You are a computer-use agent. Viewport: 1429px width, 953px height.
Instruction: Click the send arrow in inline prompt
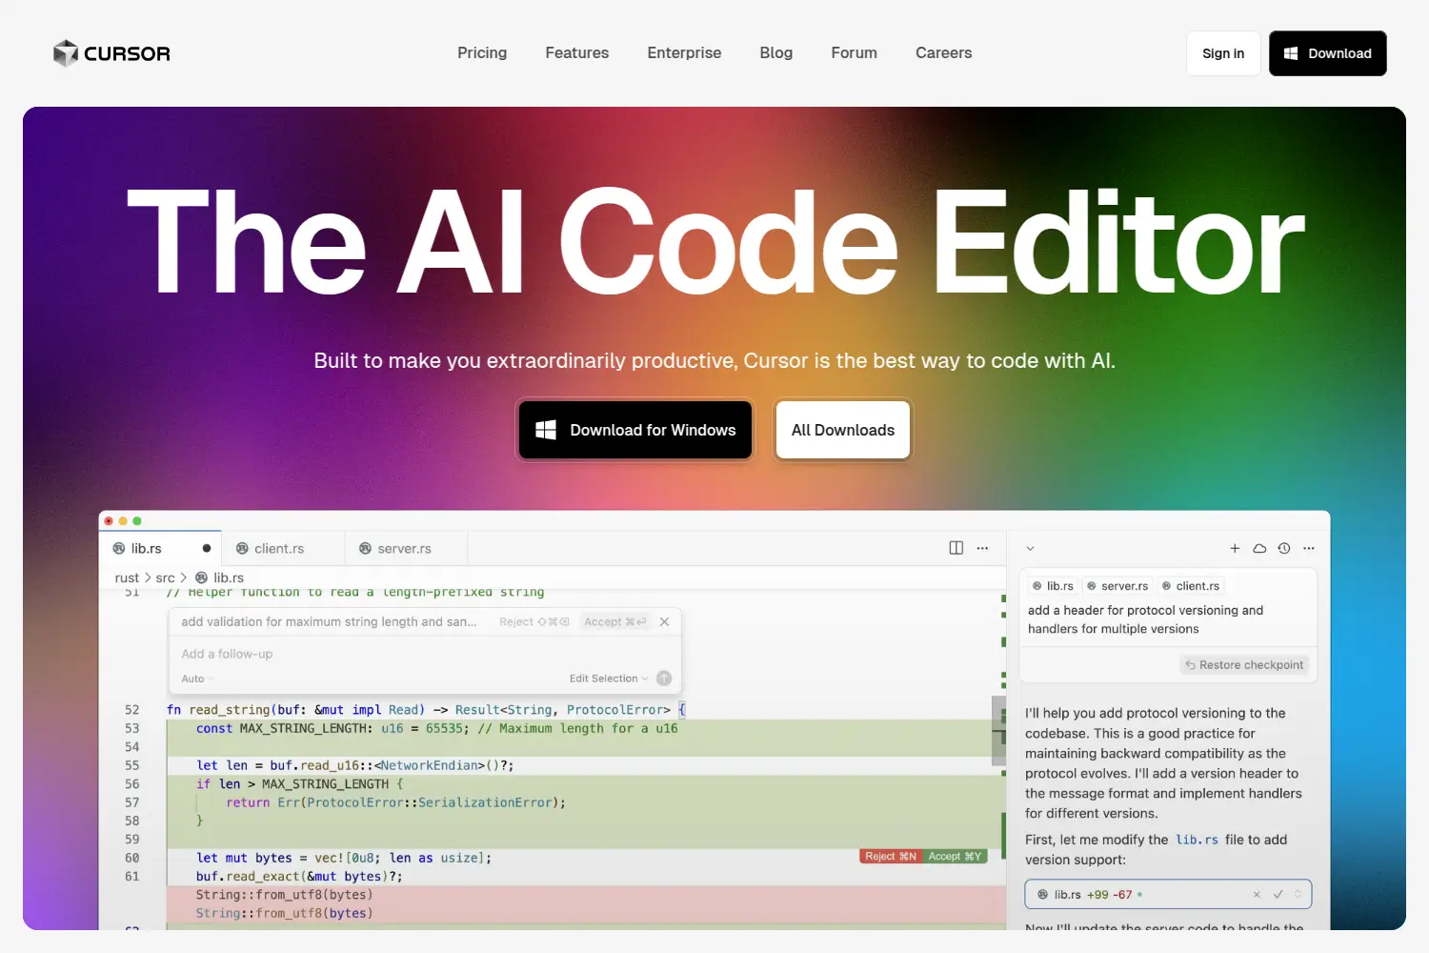click(664, 679)
